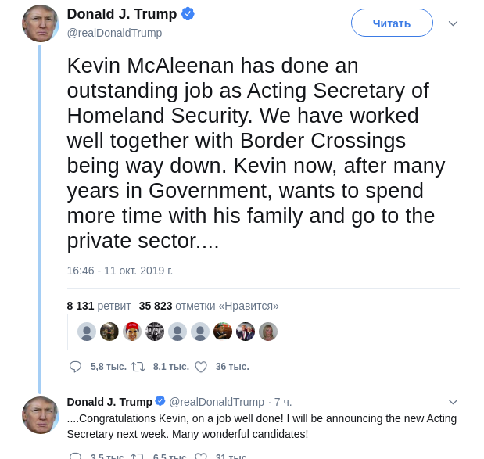Click the reply icon under the main tweet
Screen dimensions: 484x459
75,366
